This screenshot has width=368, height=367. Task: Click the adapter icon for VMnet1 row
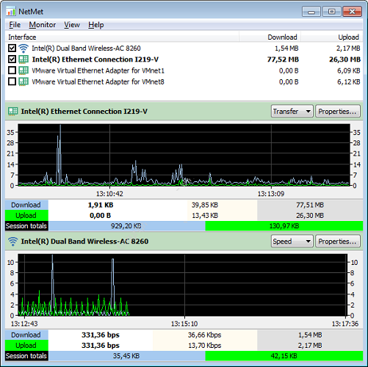pyautogui.click(x=24, y=70)
